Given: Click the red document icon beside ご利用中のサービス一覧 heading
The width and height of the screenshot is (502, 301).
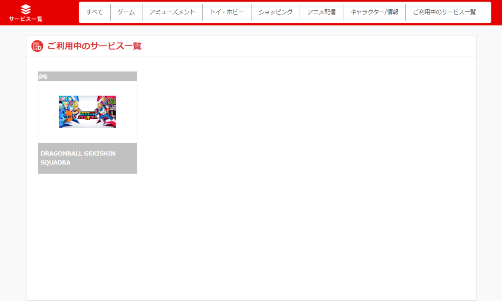Looking at the screenshot, I should [x=37, y=46].
